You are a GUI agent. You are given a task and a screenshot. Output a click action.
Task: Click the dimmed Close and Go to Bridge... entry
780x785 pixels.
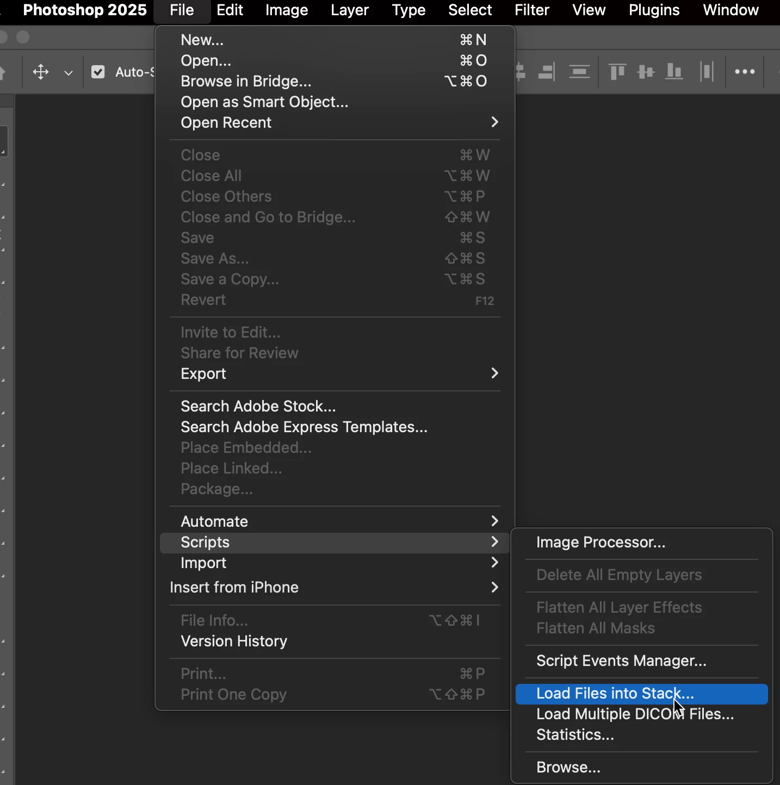335,217
